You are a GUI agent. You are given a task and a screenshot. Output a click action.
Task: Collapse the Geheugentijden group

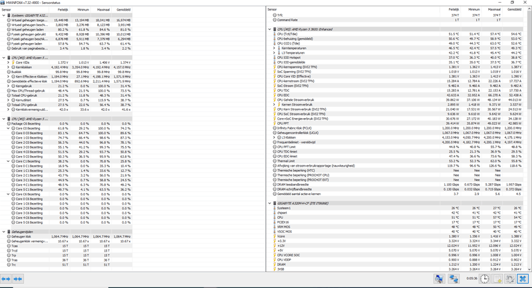[x=4, y=232]
